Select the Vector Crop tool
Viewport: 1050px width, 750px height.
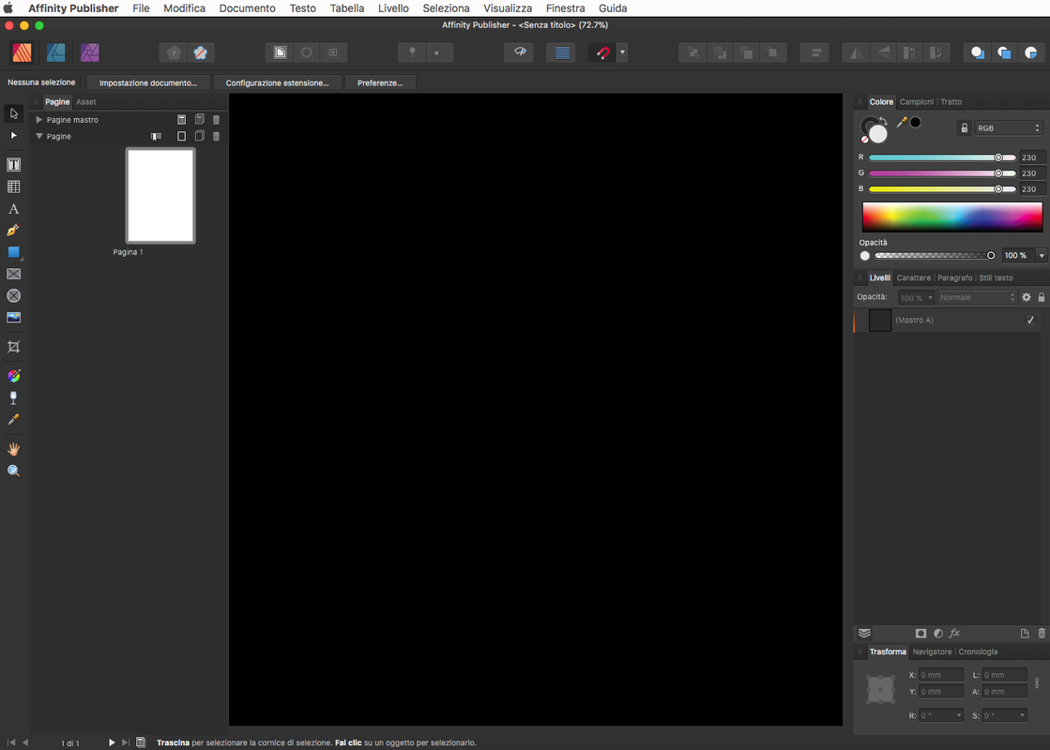(13, 347)
